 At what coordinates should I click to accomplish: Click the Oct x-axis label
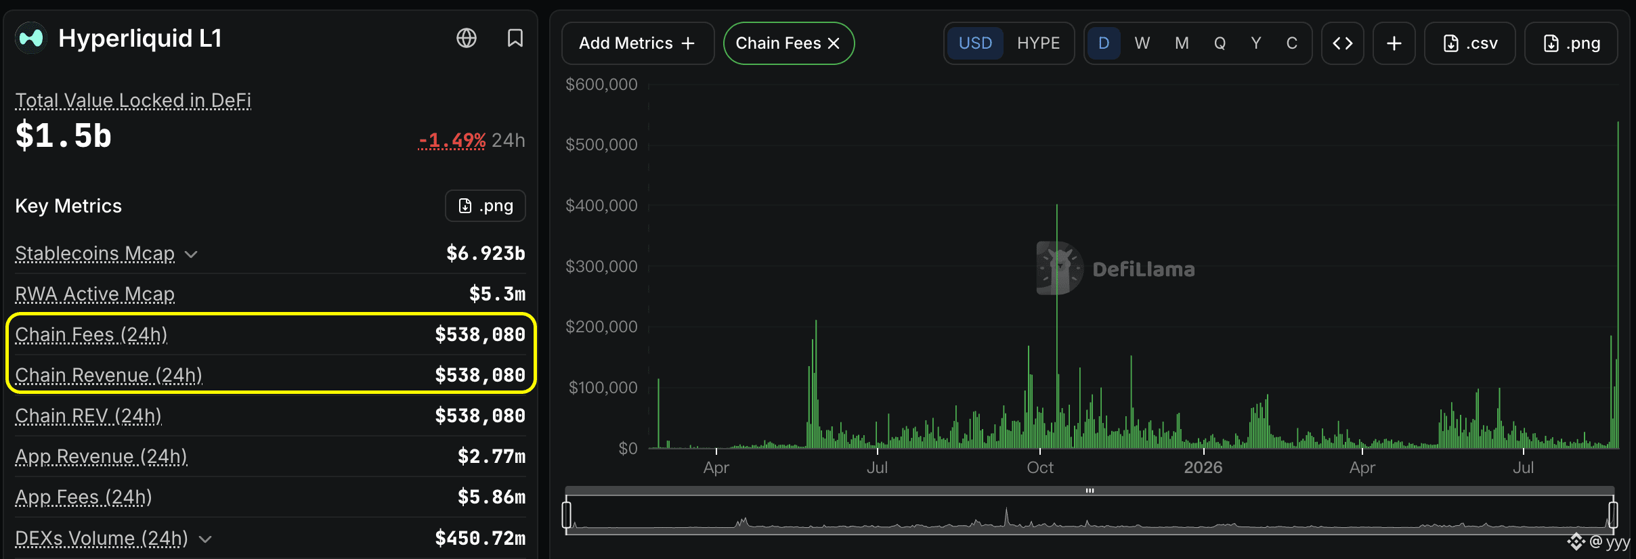click(x=1040, y=468)
